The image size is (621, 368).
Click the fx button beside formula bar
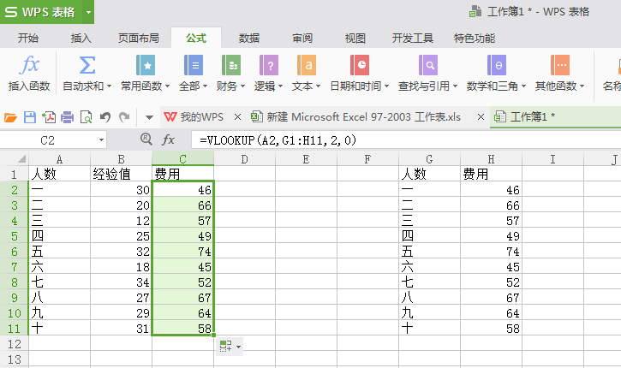pyautogui.click(x=169, y=139)
